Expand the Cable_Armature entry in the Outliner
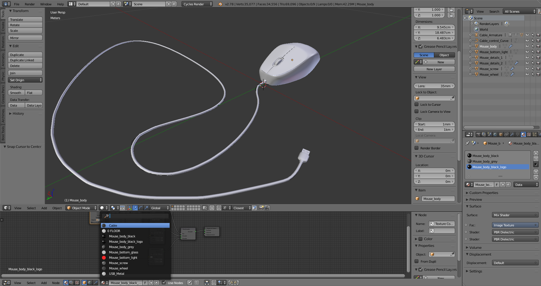 [471, 35]
